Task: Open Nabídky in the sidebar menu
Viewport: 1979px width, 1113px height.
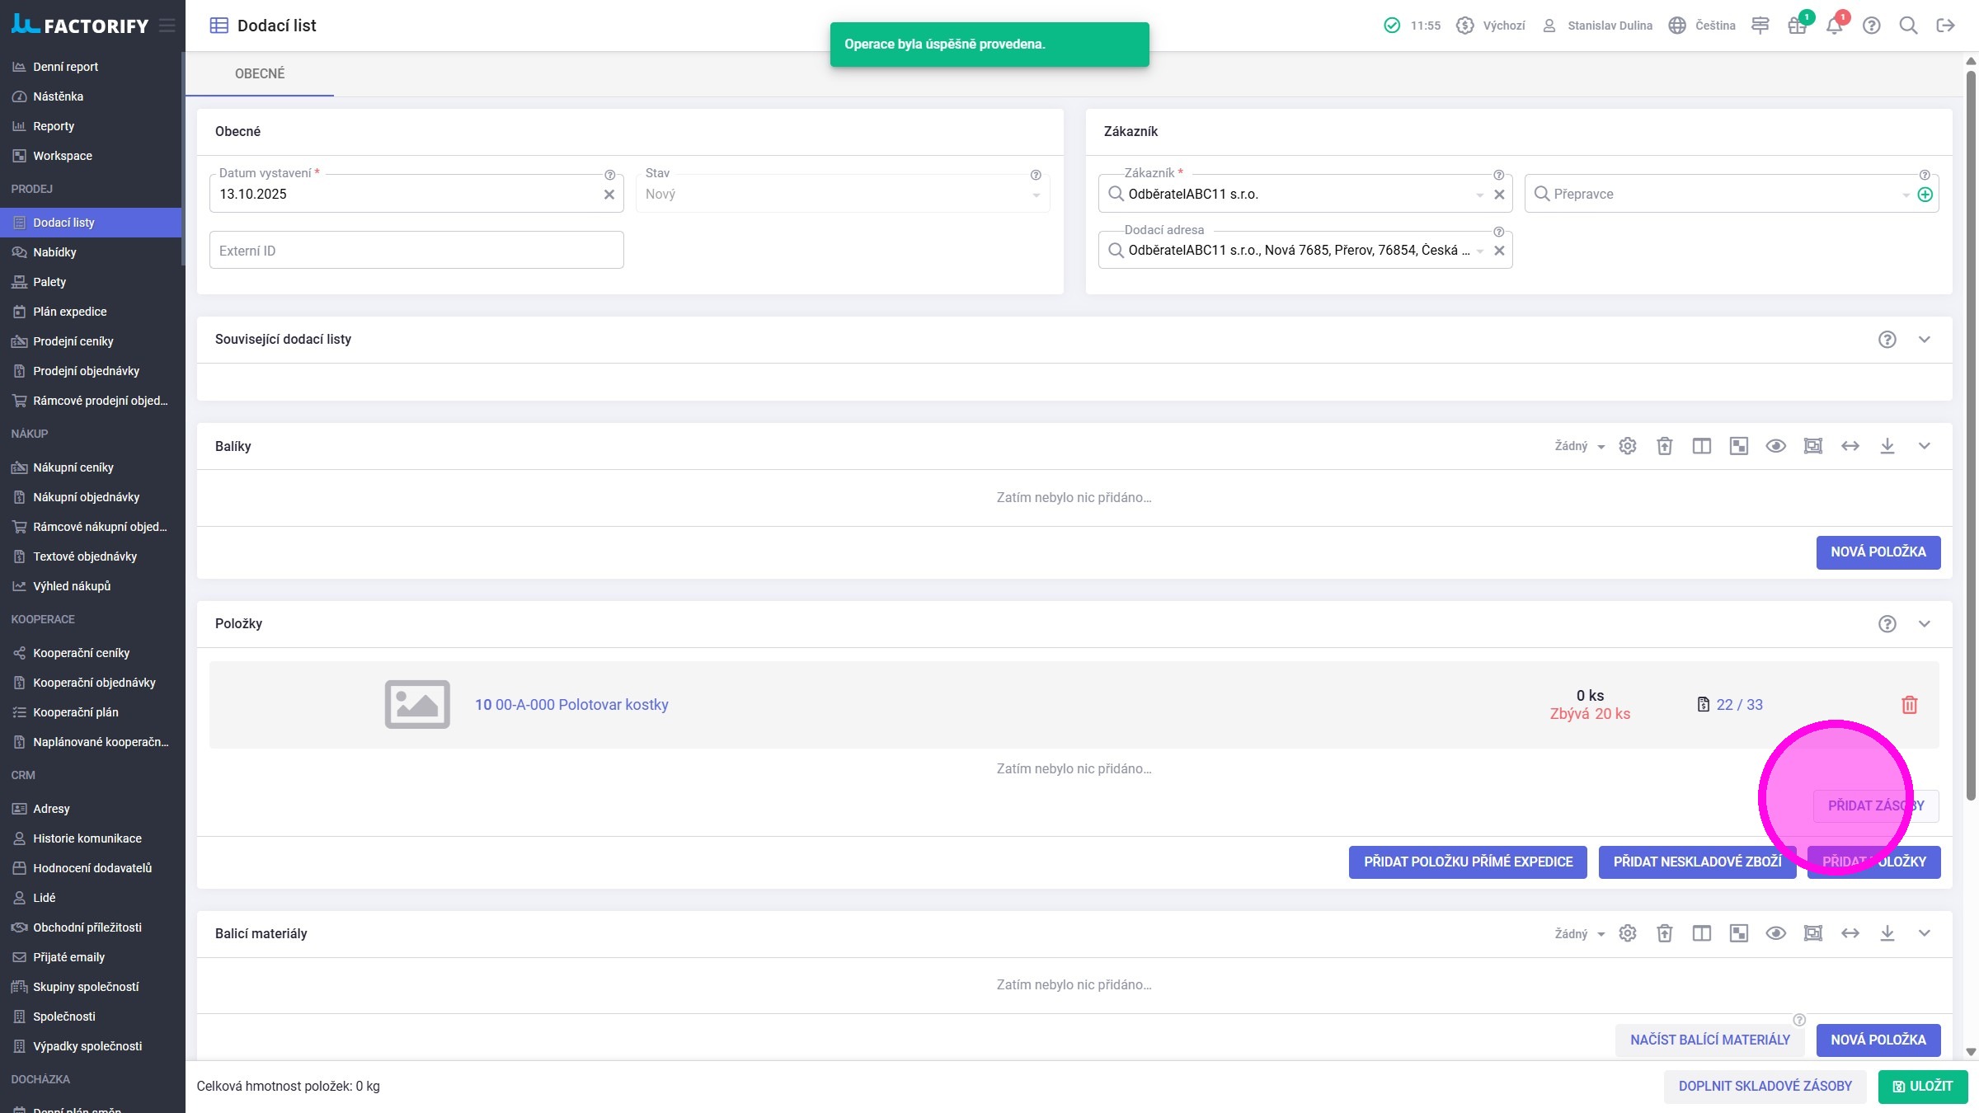Action: [x=54, y=252]
